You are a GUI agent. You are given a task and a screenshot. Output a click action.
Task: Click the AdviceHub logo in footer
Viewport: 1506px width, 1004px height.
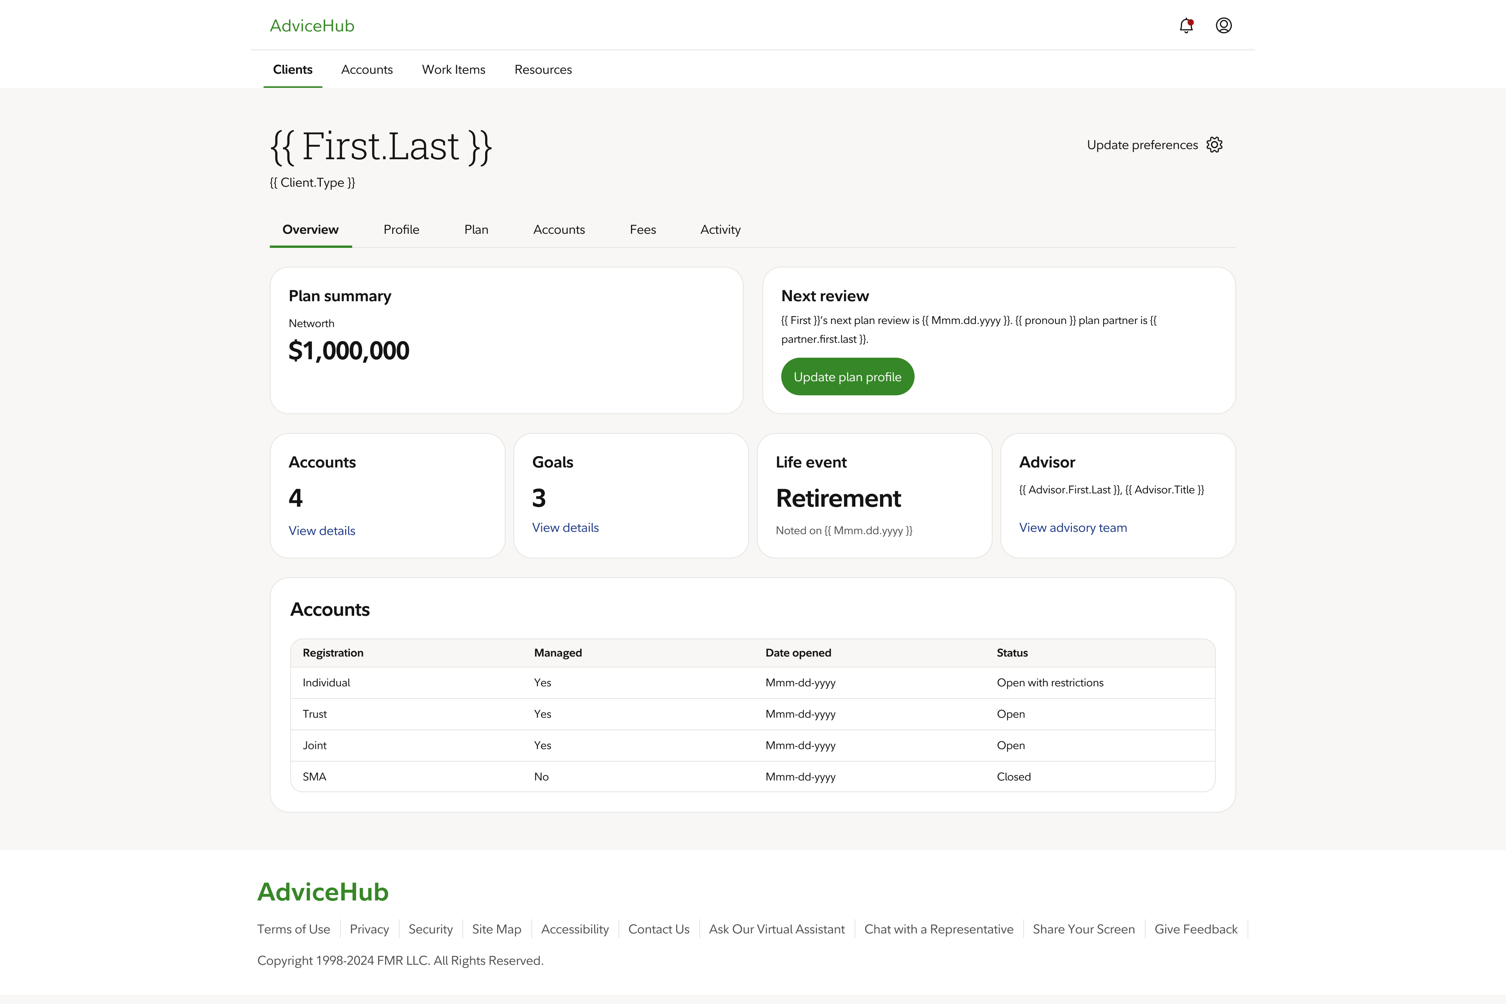[323, 892]
